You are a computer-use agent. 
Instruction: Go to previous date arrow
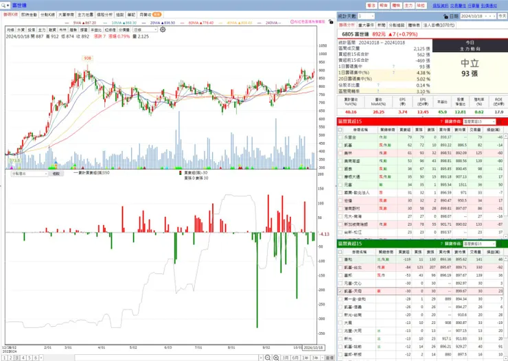490,16
